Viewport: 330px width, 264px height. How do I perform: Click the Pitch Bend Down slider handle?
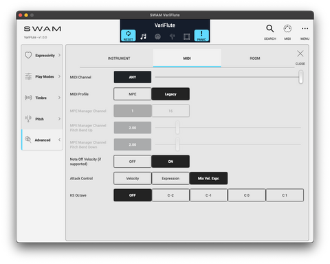tap(177, 144)
